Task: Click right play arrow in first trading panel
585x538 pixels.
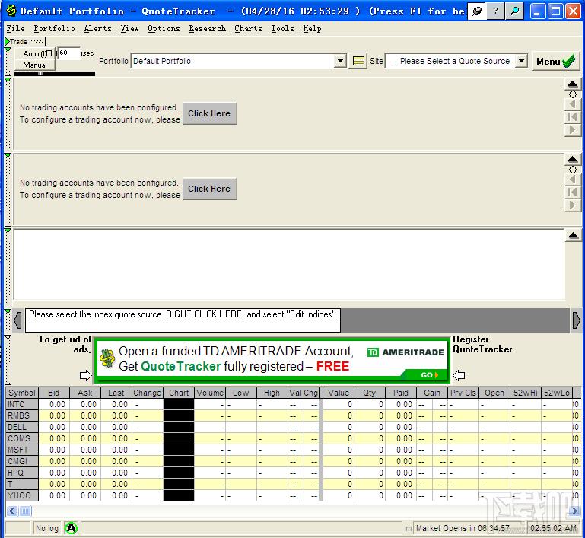Action: pos(572,130)
